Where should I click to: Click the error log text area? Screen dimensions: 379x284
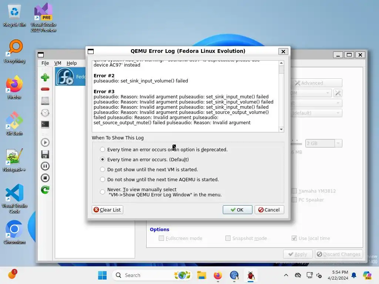point(185,96)
